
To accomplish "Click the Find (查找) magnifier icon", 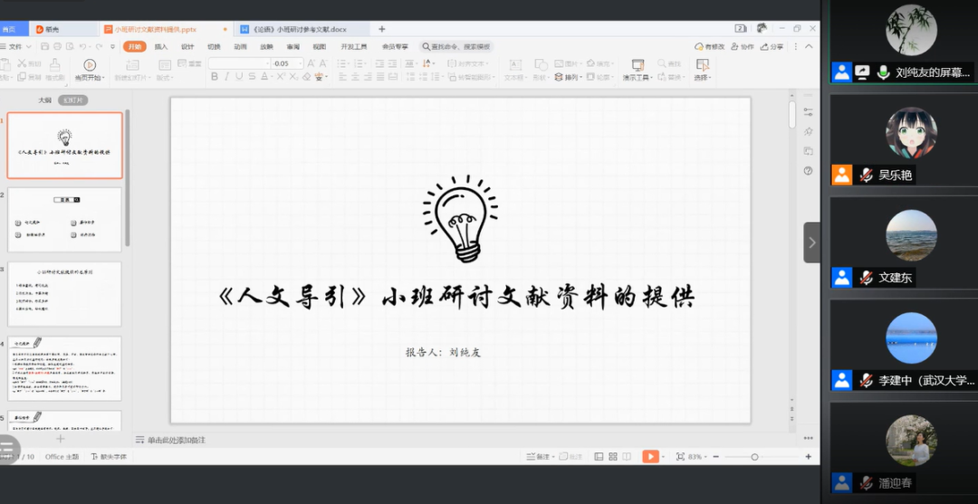I will (662, 63).
